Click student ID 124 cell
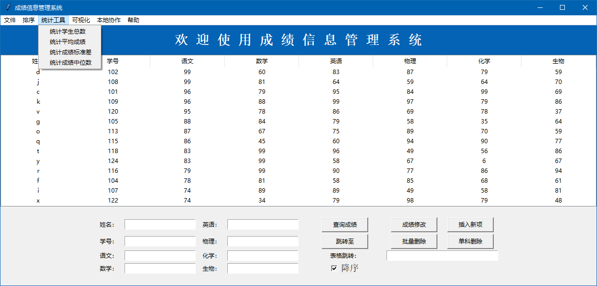 [x=113, y=161]
